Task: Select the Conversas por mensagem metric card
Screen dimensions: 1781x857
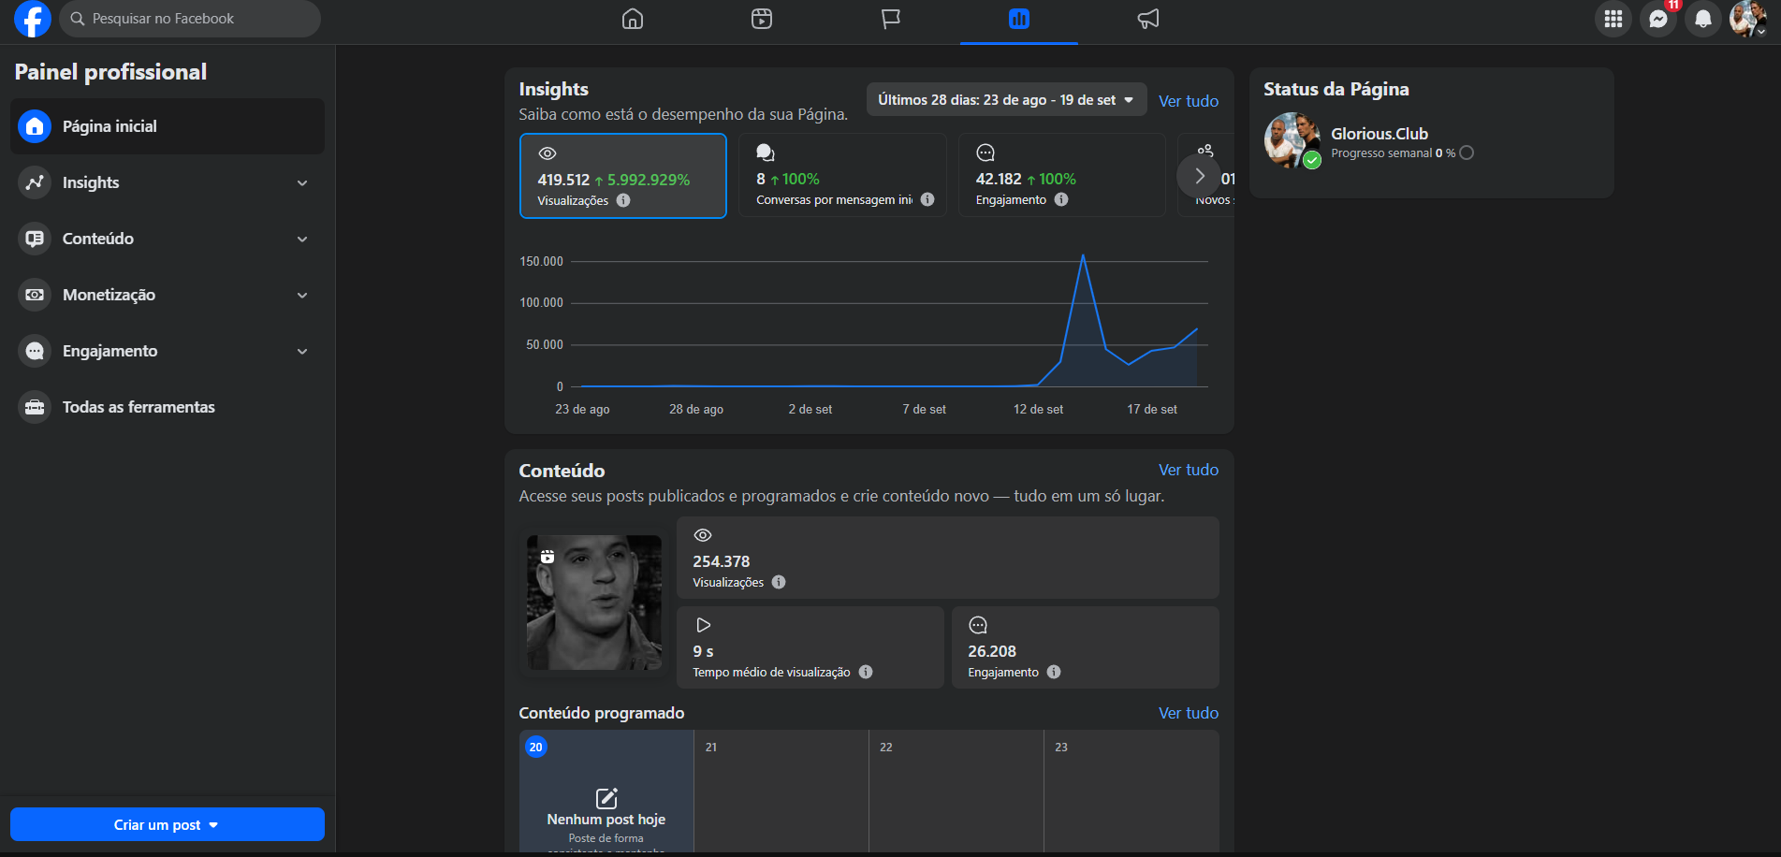Action: [x=843, y=175]
